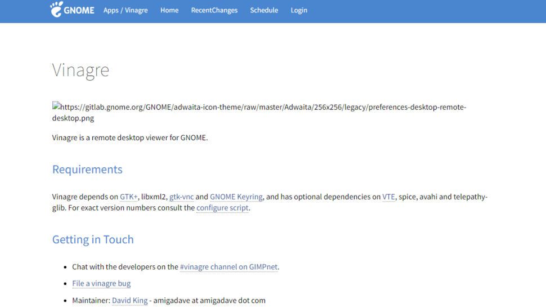Open the gtk-vnc link
This screenshot has height=307, width=546.
[x=181, y=197]
